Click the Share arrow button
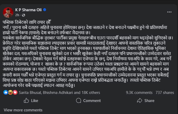Viewport: 178px width, 114px height. coord(146,100)
